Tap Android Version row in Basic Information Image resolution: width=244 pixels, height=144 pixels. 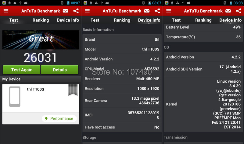(122, 59)
